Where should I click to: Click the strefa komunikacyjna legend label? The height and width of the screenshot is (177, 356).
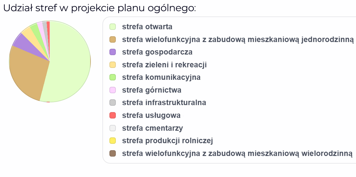coord(161,77)
